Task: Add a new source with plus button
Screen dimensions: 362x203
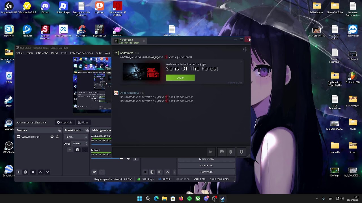Action: tap(19, 172)
